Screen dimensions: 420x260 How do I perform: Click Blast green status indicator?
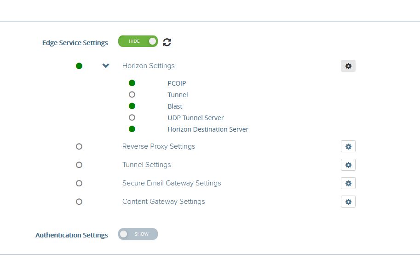click(132, 106)
